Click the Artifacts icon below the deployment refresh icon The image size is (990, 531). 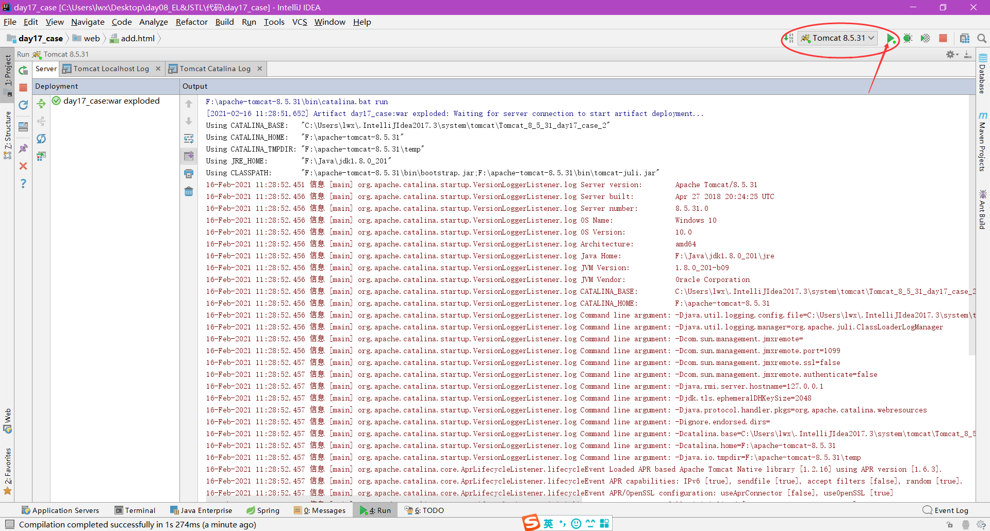41,156
